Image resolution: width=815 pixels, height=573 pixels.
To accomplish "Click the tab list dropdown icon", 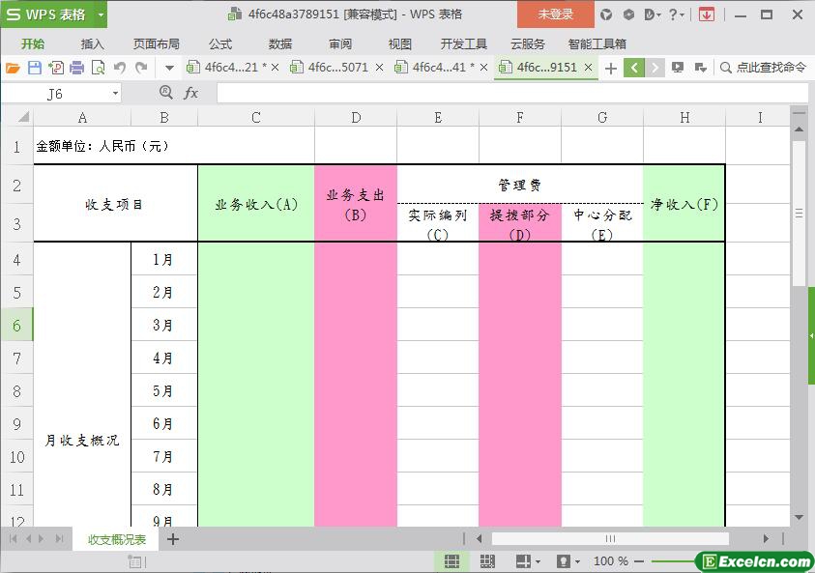I will tap(700, 68).
